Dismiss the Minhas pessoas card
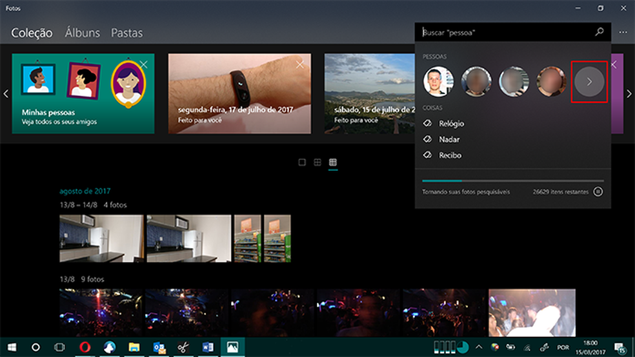This screenshot has height=357, width=635. [144, 64]
